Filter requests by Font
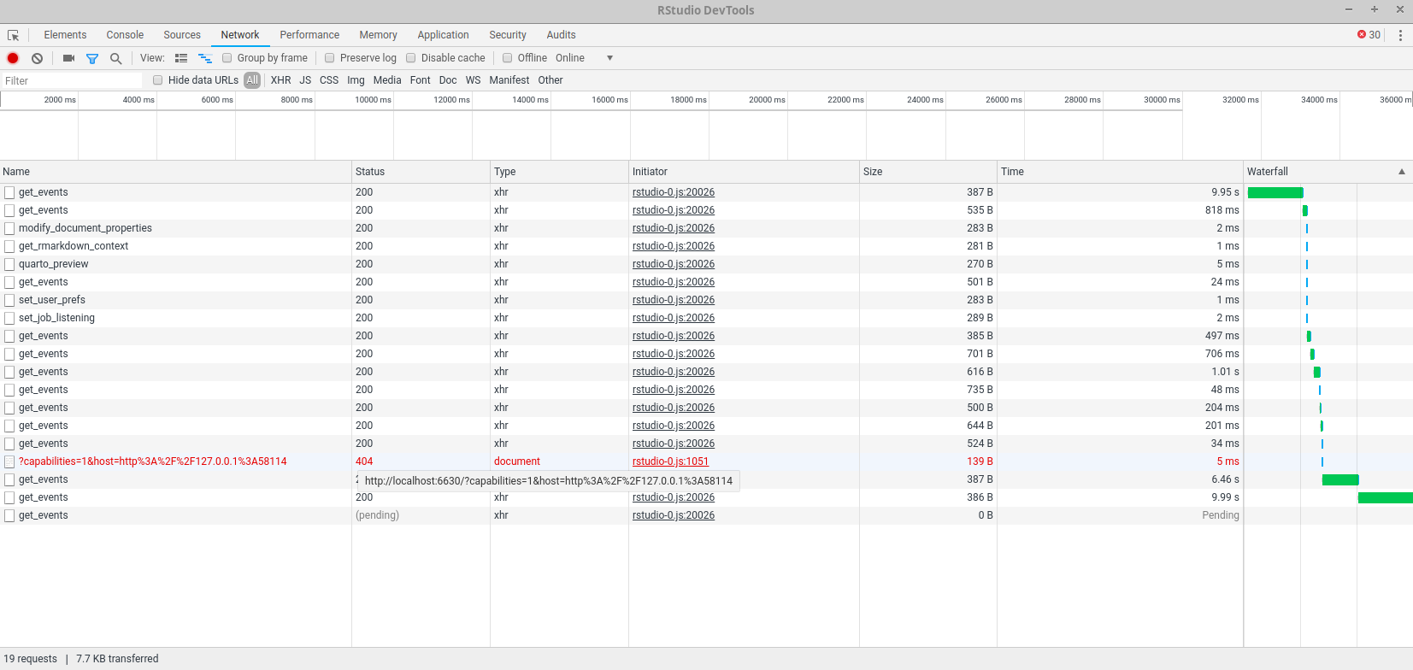This screenshot has height=670, width=1413. click(421, 80)
